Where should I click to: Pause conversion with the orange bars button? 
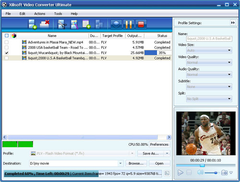tap(129, 24)
